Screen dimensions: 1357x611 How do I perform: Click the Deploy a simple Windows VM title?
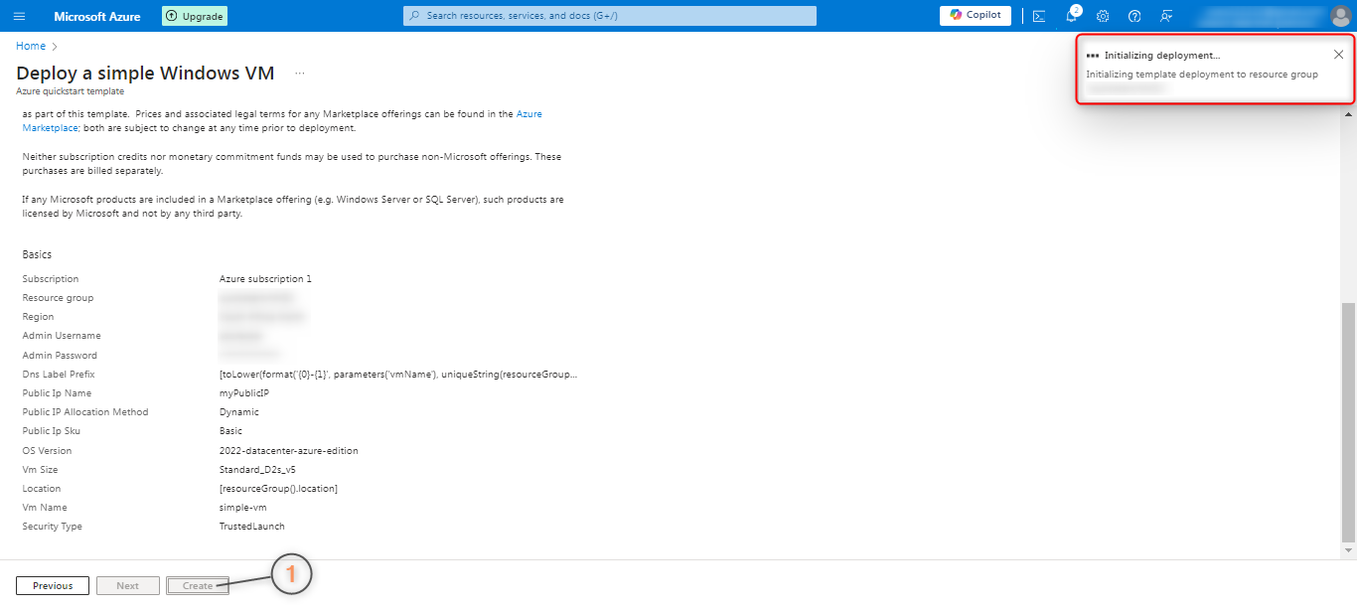(145, 73)
